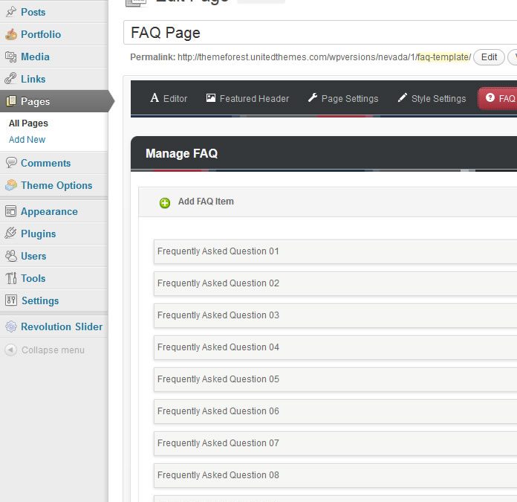
Task: Click the FAQ Page title field
Action: (319, 33)
